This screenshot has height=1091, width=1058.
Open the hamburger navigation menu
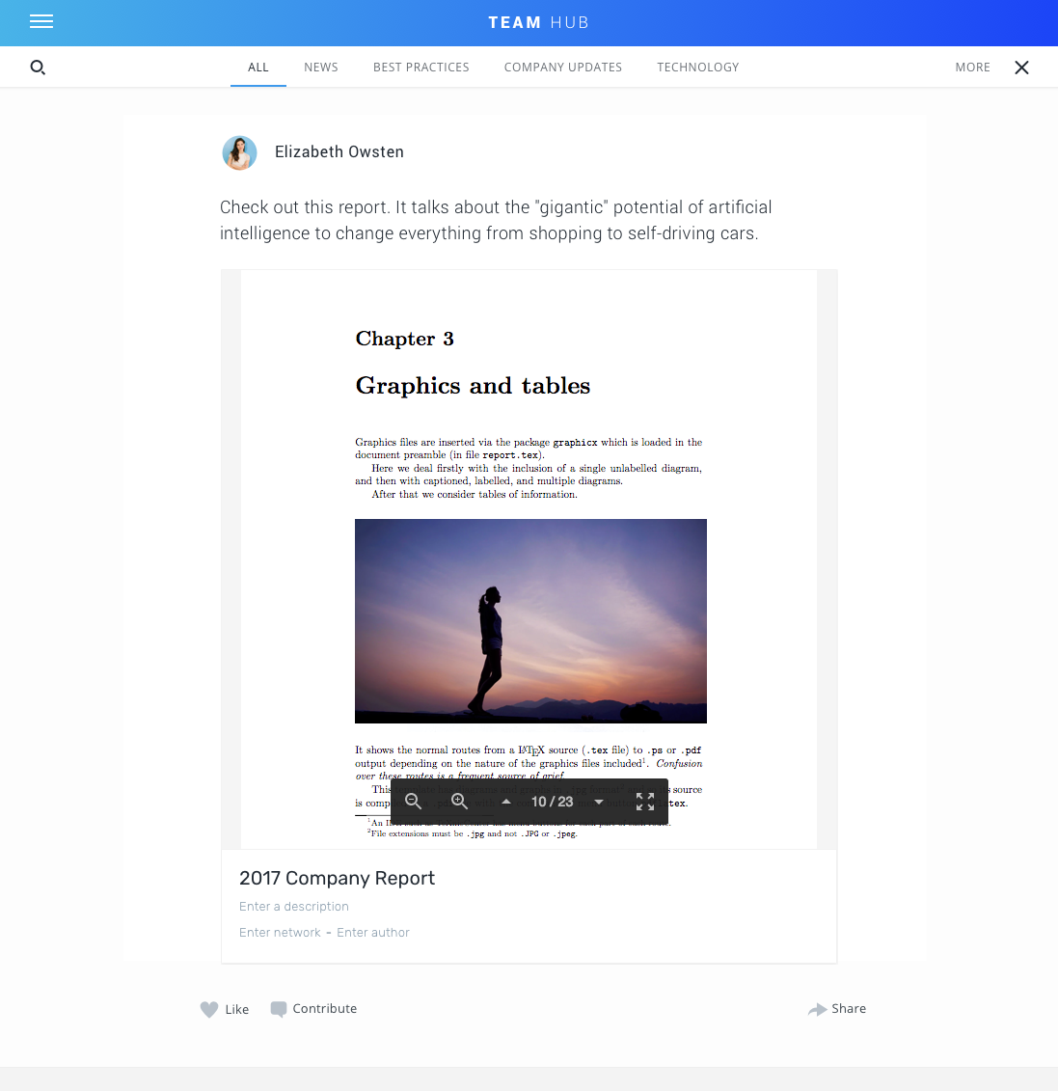click(41, 21)
